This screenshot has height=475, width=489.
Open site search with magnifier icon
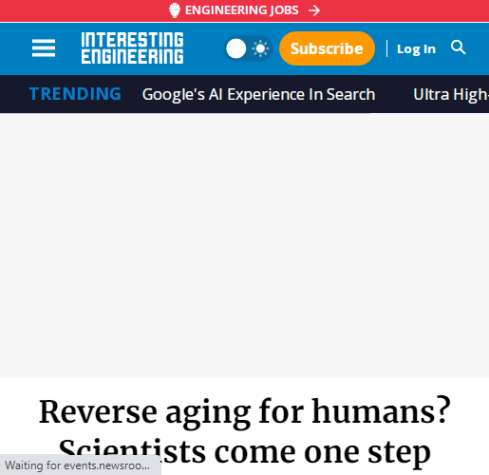458,47
